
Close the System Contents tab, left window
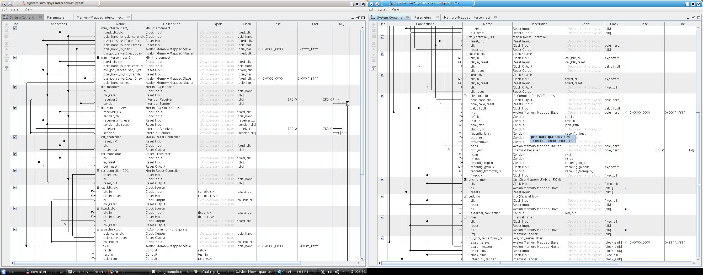pyautogui.click(x=40, y=17)
